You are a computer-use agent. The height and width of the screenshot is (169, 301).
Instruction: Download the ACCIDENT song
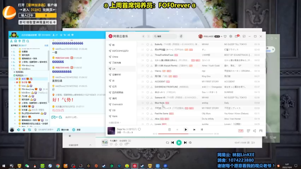click(x=152, y=81)
